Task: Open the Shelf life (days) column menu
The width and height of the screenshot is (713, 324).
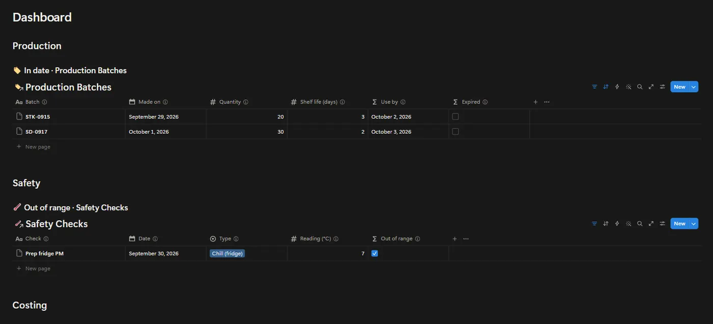Action: coord(327,102)
